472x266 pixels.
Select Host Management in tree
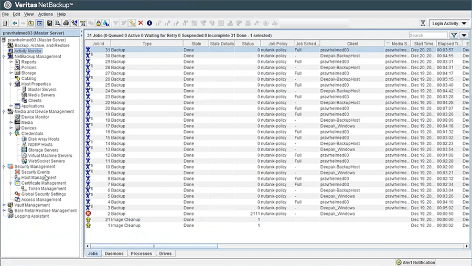(38, 177)
